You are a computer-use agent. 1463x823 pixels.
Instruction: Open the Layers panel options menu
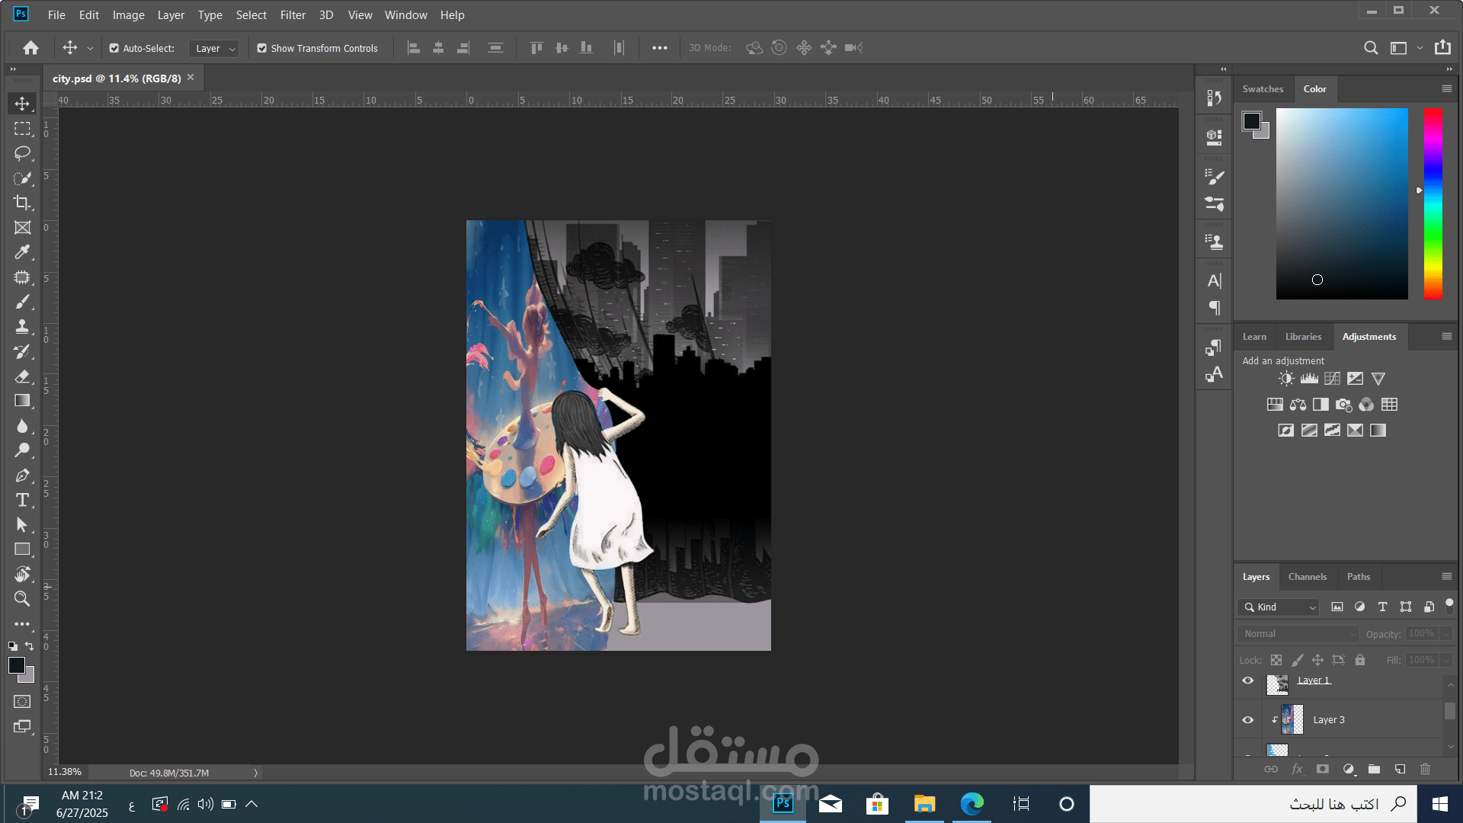coord(1446,577)
